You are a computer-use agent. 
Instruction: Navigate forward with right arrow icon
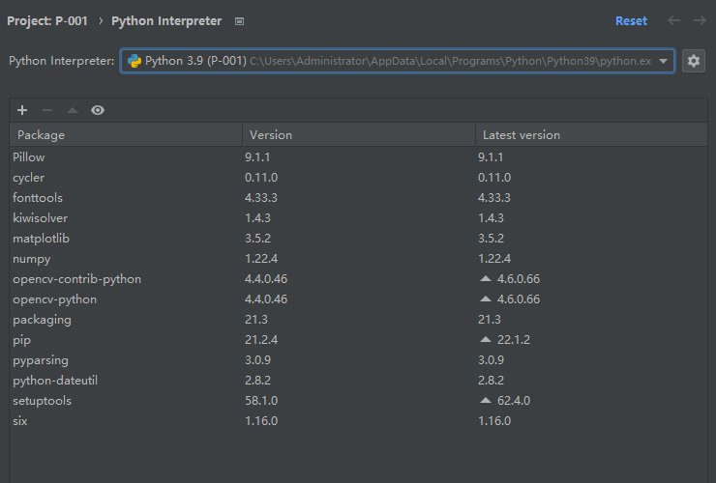tap(700, 20)
